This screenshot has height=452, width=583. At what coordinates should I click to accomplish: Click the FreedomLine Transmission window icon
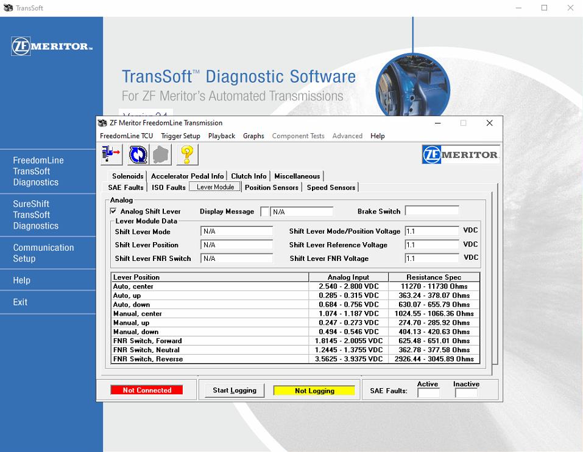pyautogui.click(x=101, y=123)
